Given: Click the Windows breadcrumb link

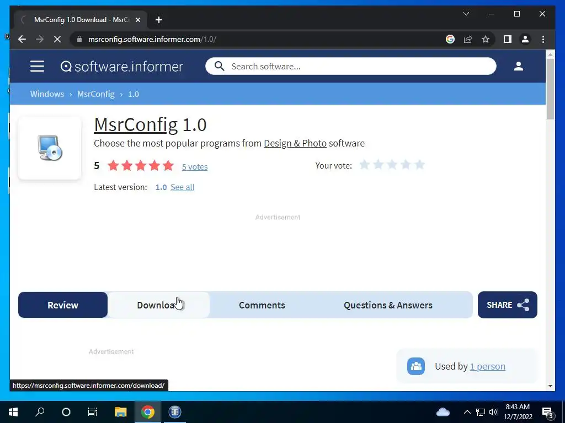Looking at the screenshot, I should coord(47,94).
